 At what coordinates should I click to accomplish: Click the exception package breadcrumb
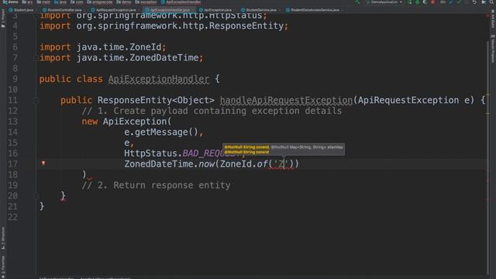(146, 2)
